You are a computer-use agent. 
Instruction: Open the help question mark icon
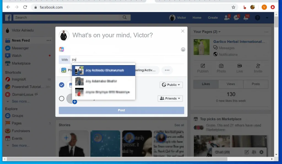click(x=257, y=18)
